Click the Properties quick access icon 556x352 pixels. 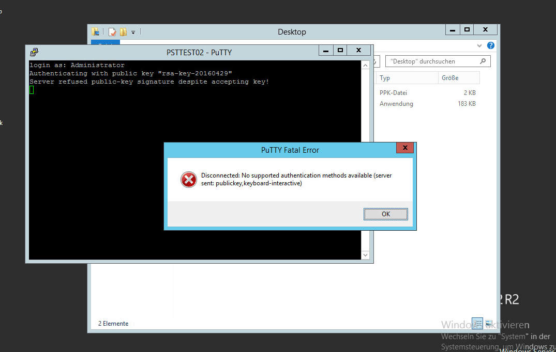coord(112,32)
